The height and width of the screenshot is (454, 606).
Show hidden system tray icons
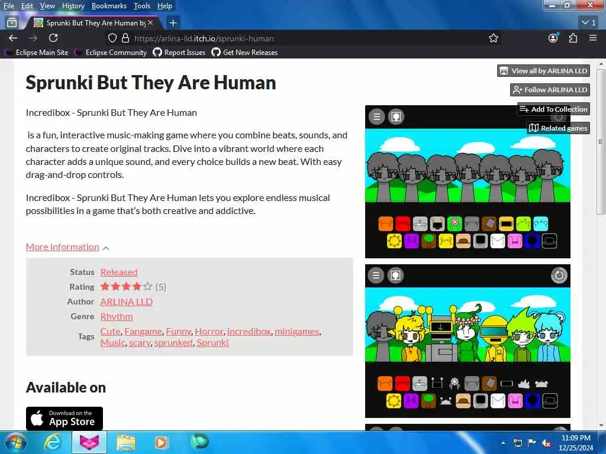point(503,443)
